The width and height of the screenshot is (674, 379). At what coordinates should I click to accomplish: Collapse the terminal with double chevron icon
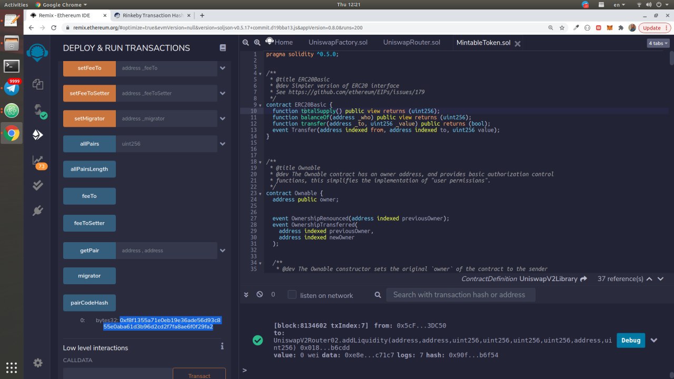246,295
